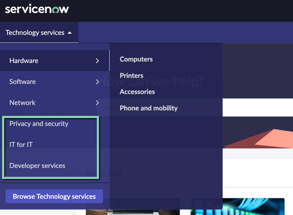Viewport: 293px width, 215px height.
Task: Open the Printers subcategory
Action: 131,75
